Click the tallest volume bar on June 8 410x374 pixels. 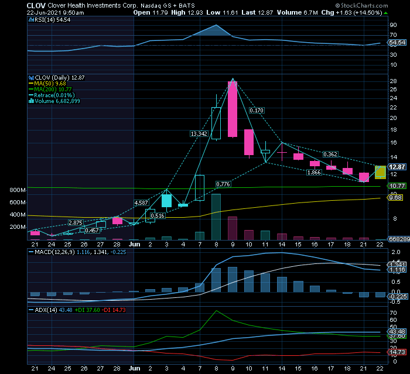216,217
